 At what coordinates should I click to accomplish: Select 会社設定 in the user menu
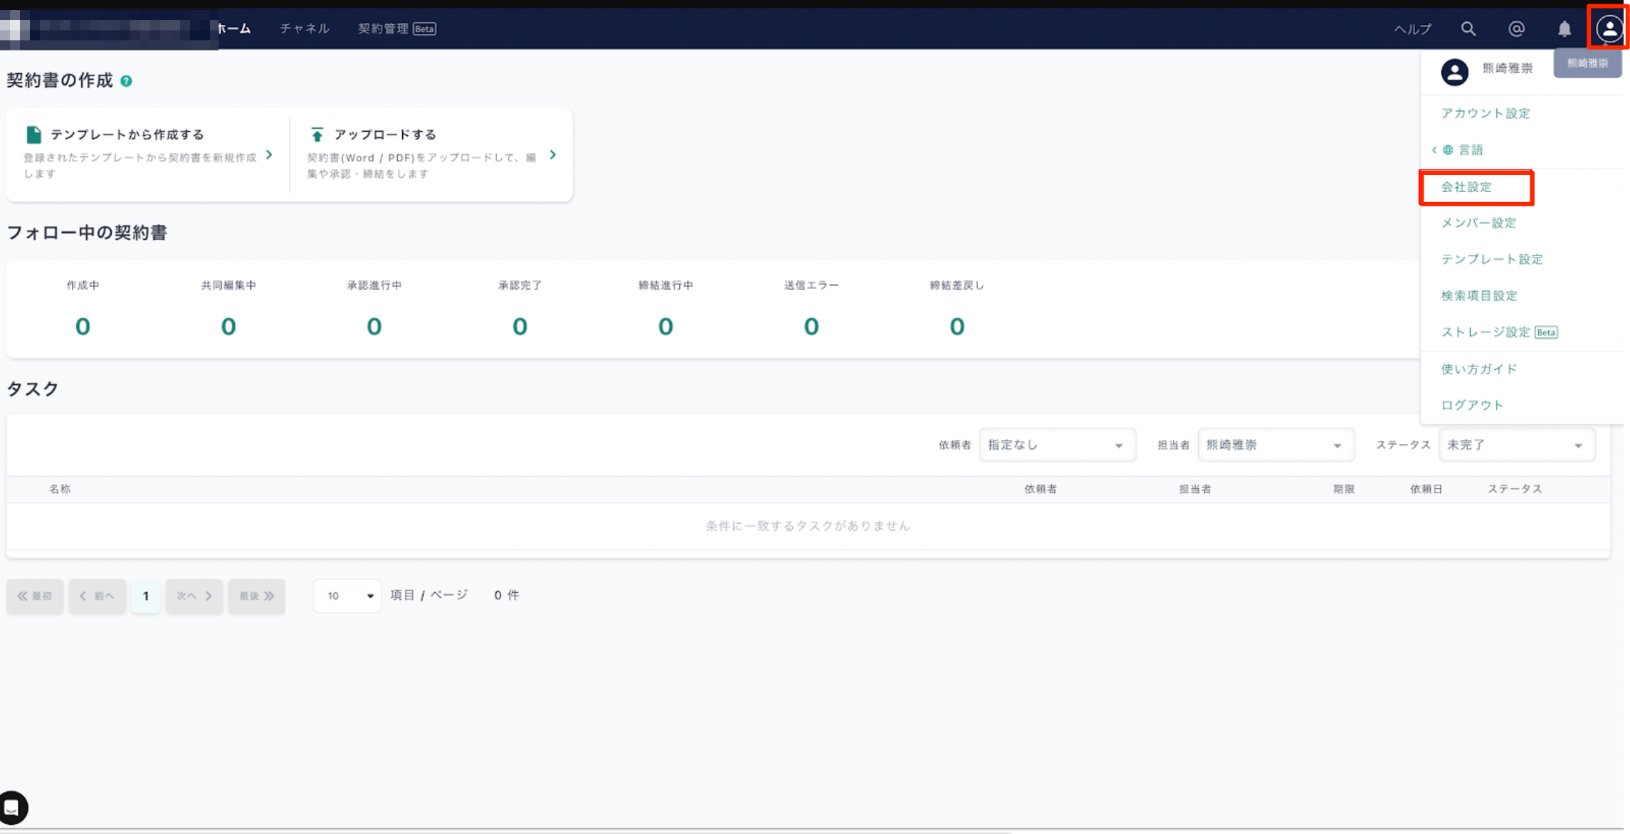click(1466, 187)
